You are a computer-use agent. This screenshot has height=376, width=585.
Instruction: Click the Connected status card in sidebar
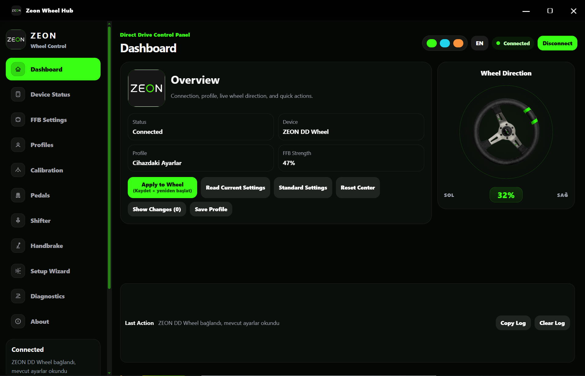(53, 357)
